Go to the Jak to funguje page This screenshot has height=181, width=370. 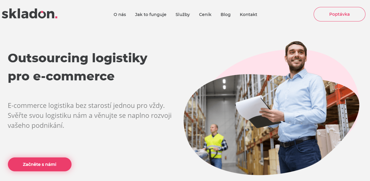pyautogui.click(x=151, y=15)
